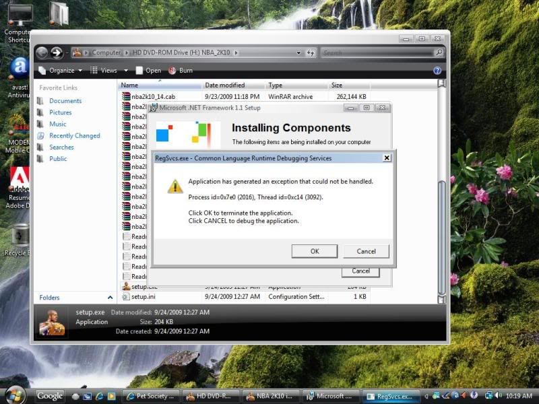539x404 pixels.
Task: Launch Internet Explorer from Quick Launch
Action: (x=99, y=396)
